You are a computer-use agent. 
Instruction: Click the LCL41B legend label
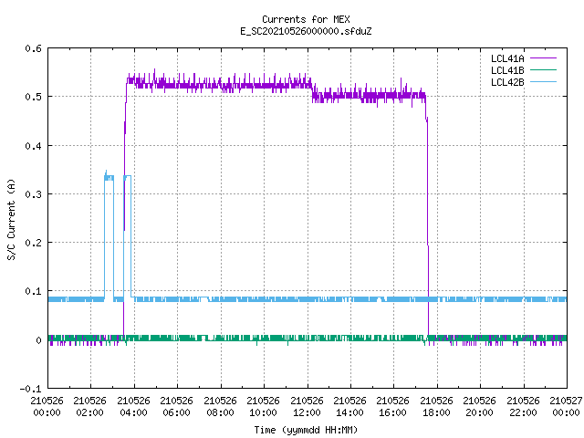point(507,70)
